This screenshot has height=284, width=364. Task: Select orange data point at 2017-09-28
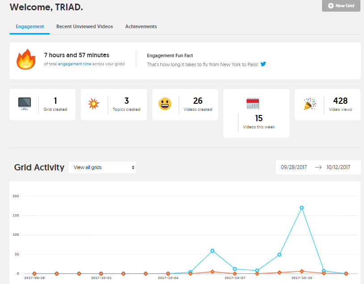34,274
